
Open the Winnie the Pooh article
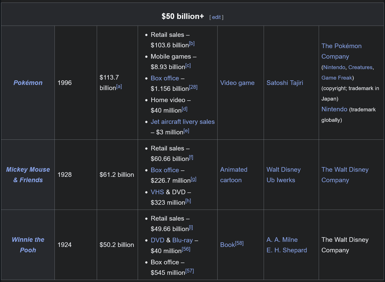pos(28,245)
